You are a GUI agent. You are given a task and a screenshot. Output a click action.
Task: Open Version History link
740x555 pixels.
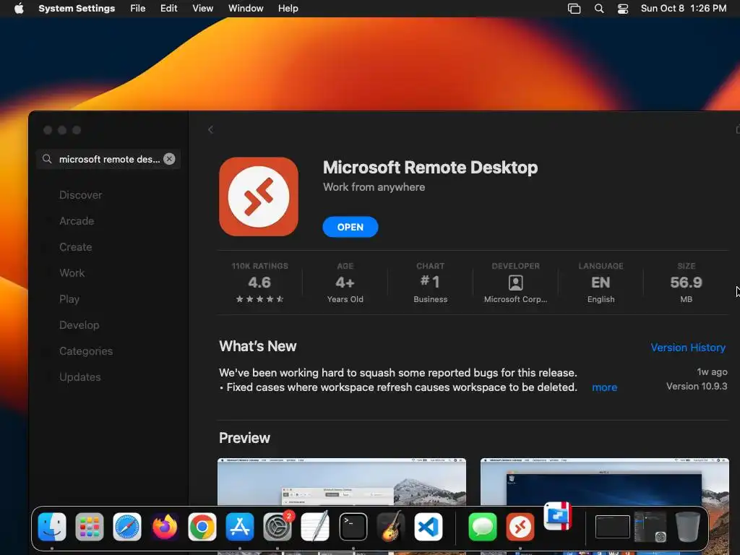[688, 348]
